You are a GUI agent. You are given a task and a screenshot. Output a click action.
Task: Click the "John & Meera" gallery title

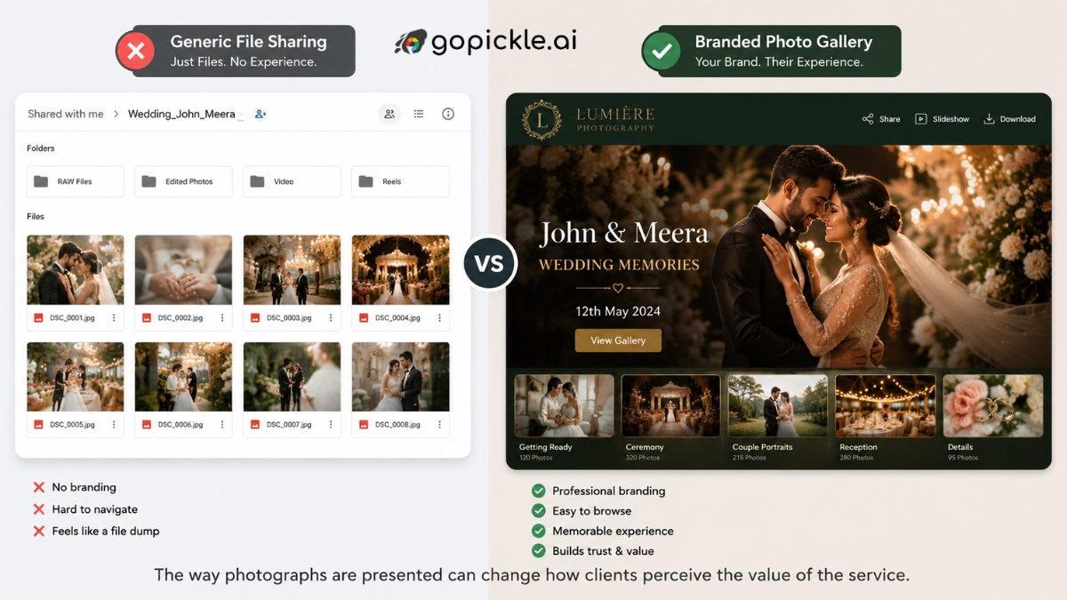(x=624, y=234)
